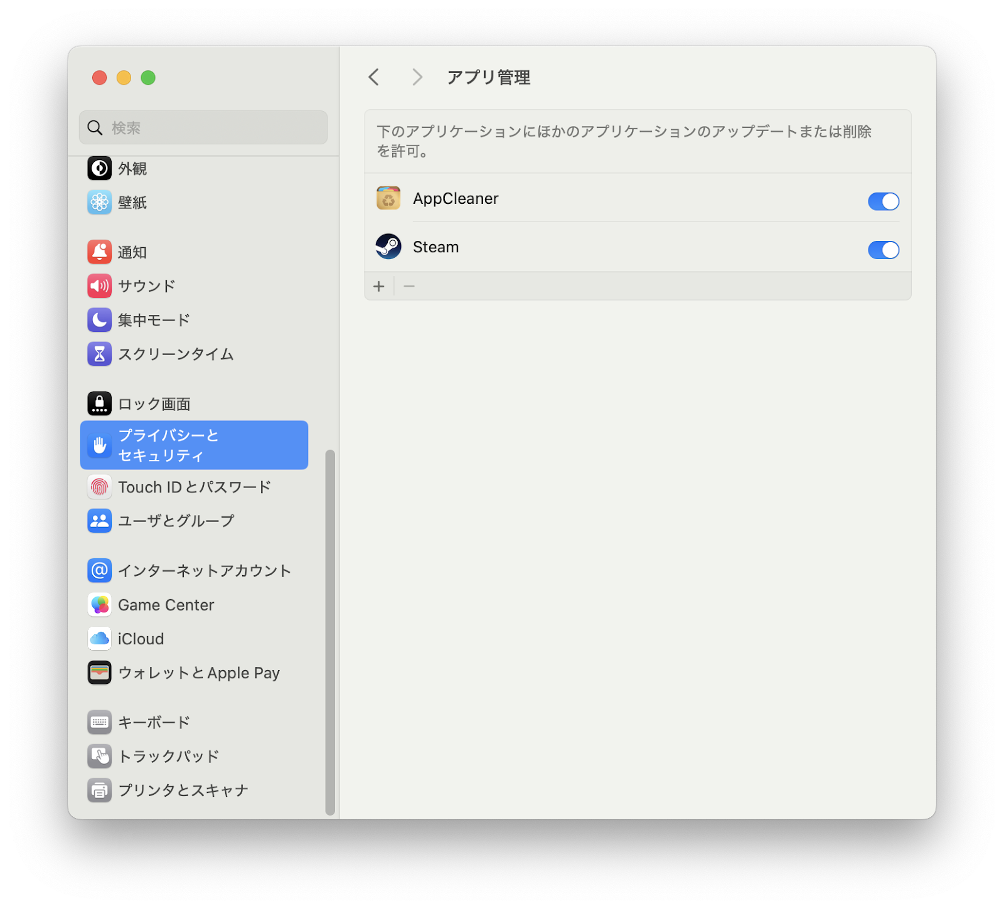Open the Touch ID fingerprint icon
Screen dimensions: 1004x909
99,487
